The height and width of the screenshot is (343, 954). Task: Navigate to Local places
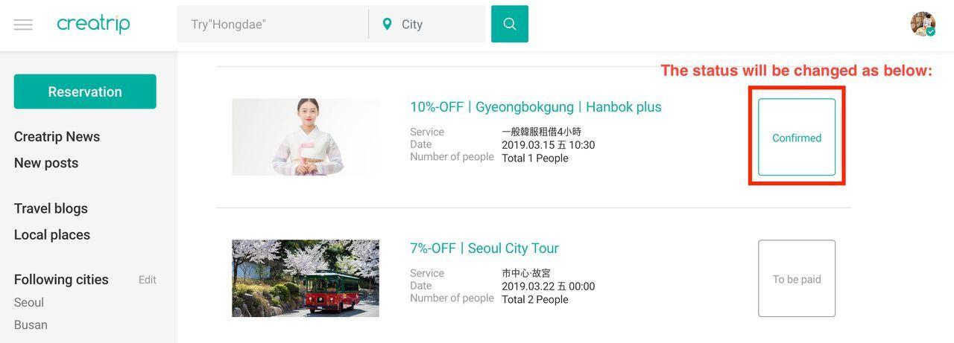coord(52,235)
